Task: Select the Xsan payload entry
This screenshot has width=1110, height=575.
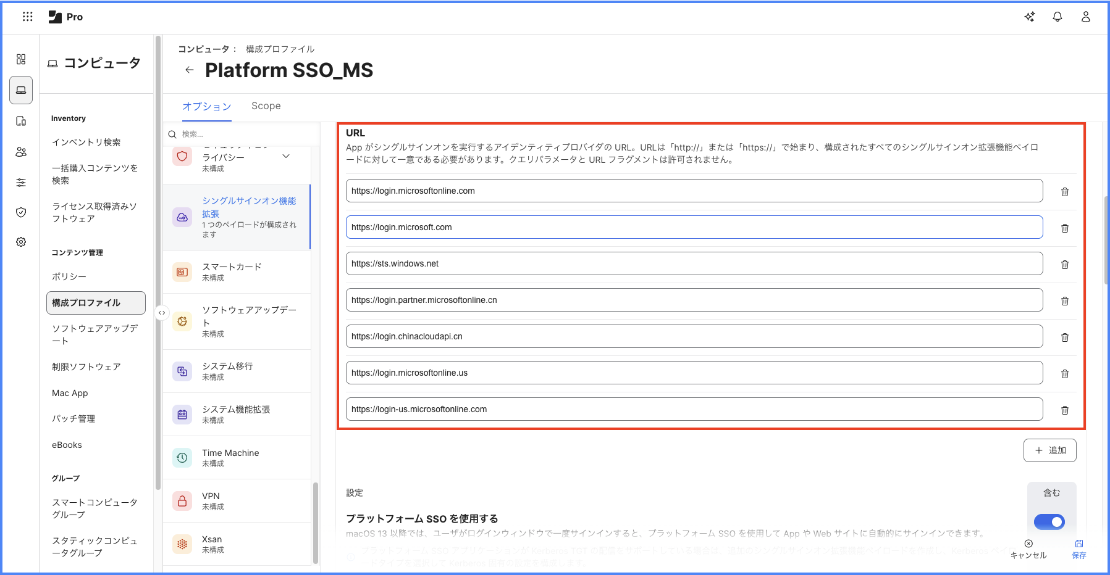Action: point(237,544)
